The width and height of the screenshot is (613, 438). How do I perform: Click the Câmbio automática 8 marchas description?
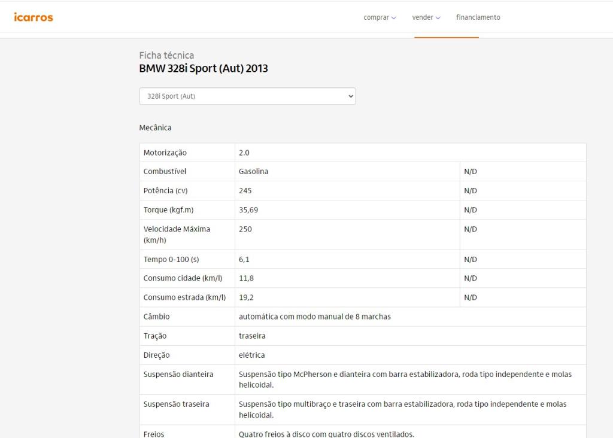(x=314, y=317)
